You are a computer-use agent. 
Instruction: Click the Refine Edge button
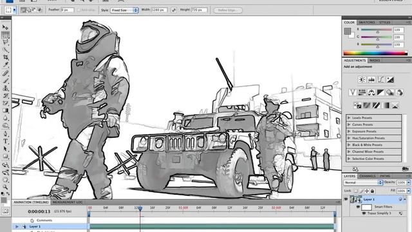[x=228, y=10]
